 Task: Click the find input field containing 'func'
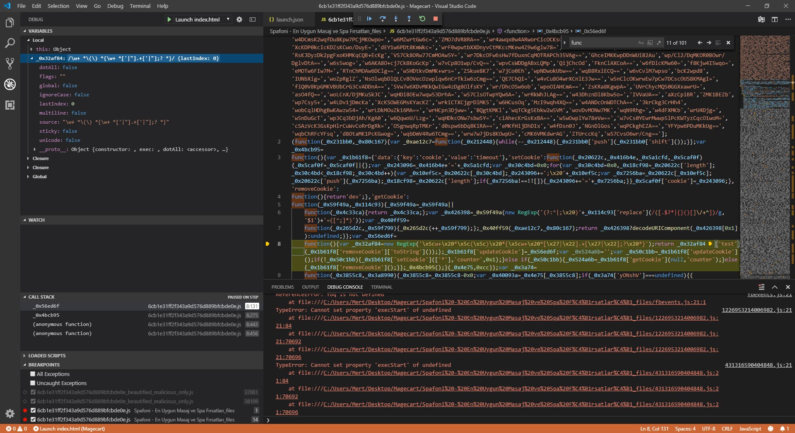[x=602, y=43]
